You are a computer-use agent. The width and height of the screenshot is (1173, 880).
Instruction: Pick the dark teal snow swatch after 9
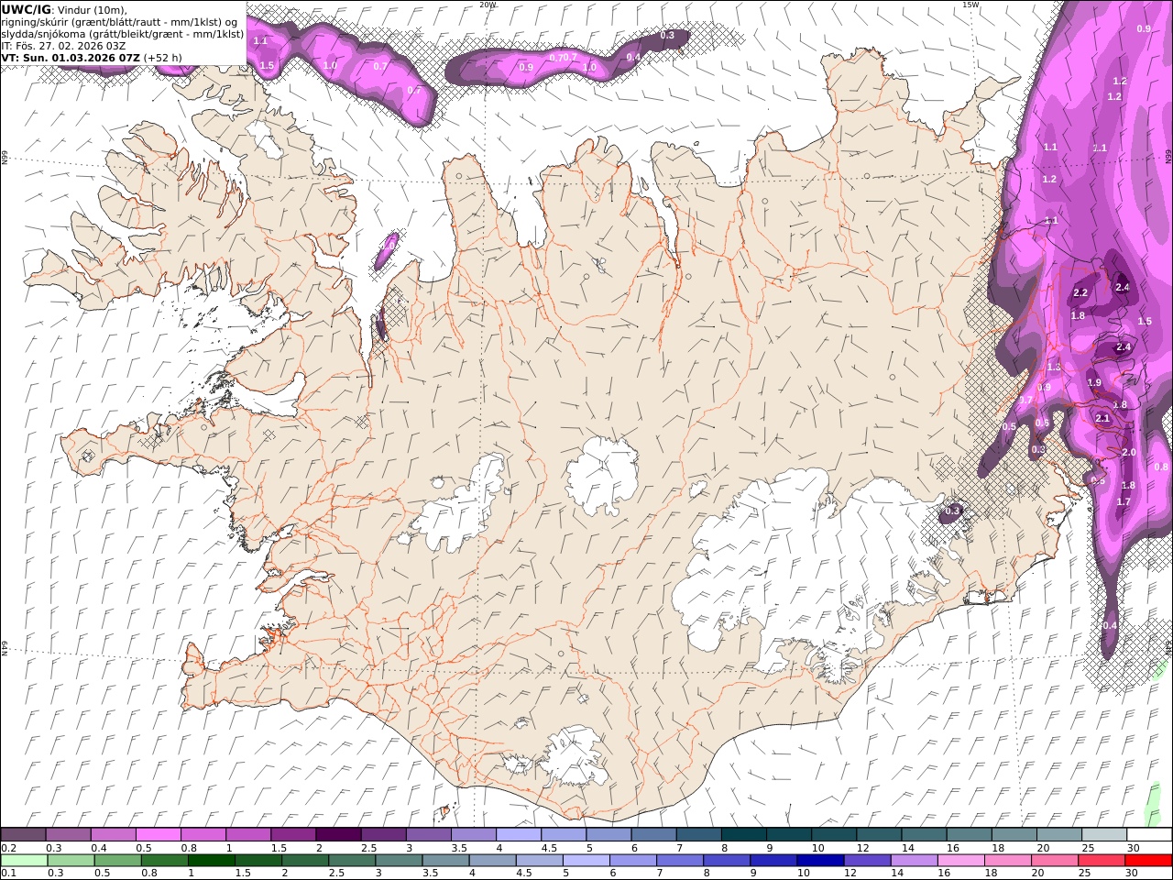point(789,835)
